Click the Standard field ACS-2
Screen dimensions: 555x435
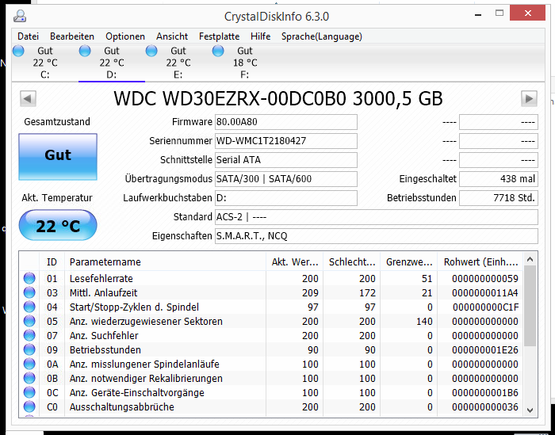(x=377, y=217)
